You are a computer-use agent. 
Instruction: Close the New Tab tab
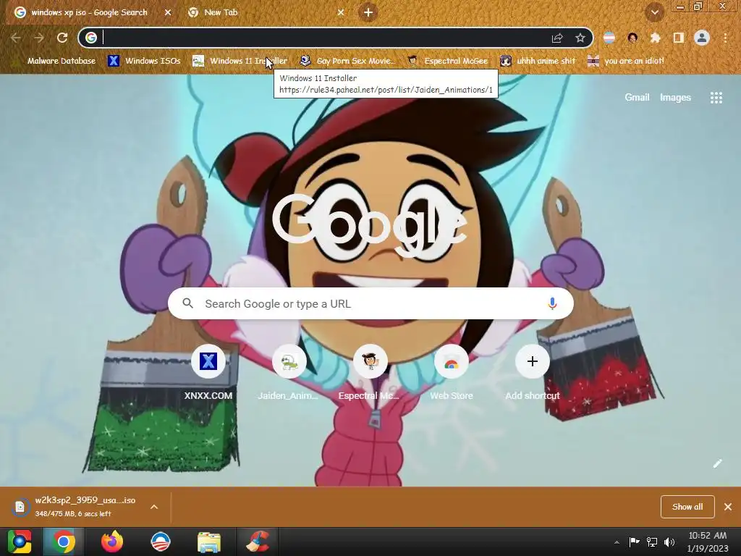(x=341, y=13)
